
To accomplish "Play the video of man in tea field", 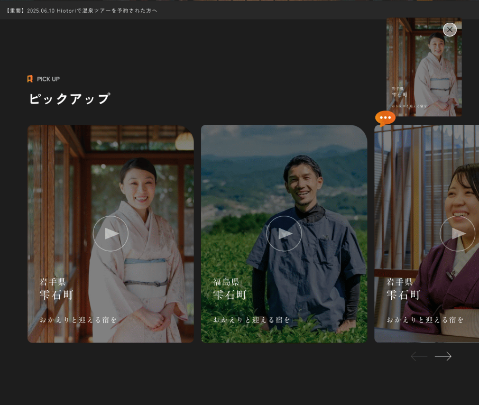I will [284, 233].
